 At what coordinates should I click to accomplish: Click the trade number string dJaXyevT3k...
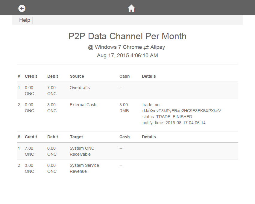(182, 111)
